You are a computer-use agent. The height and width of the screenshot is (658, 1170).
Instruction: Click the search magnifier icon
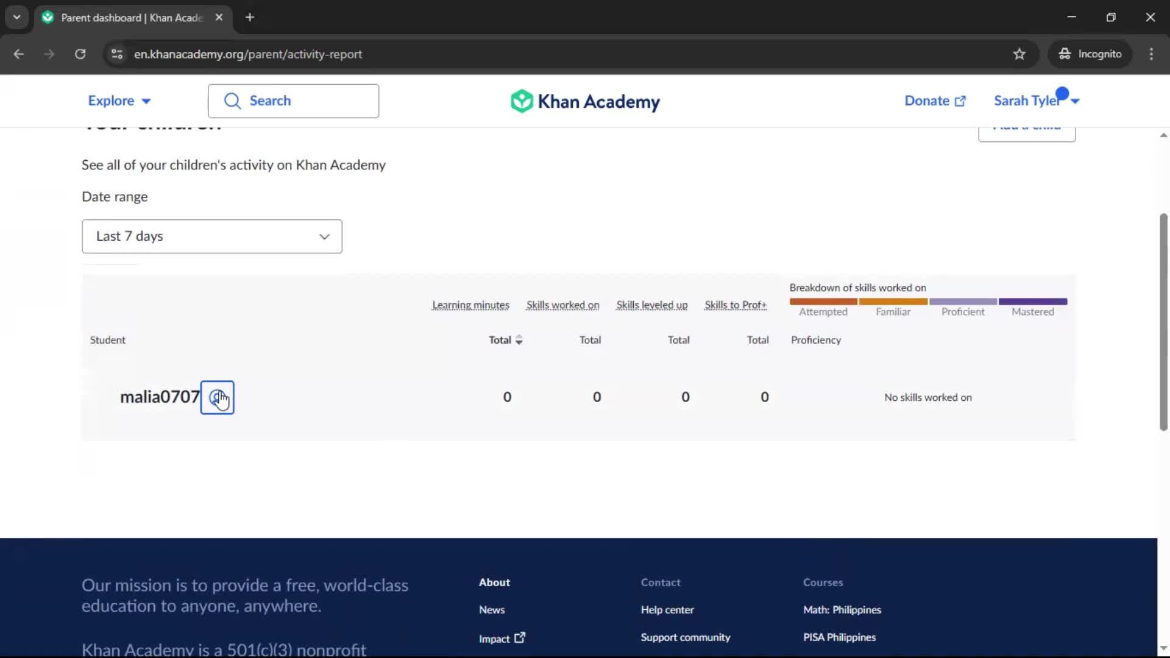point(232,101)
